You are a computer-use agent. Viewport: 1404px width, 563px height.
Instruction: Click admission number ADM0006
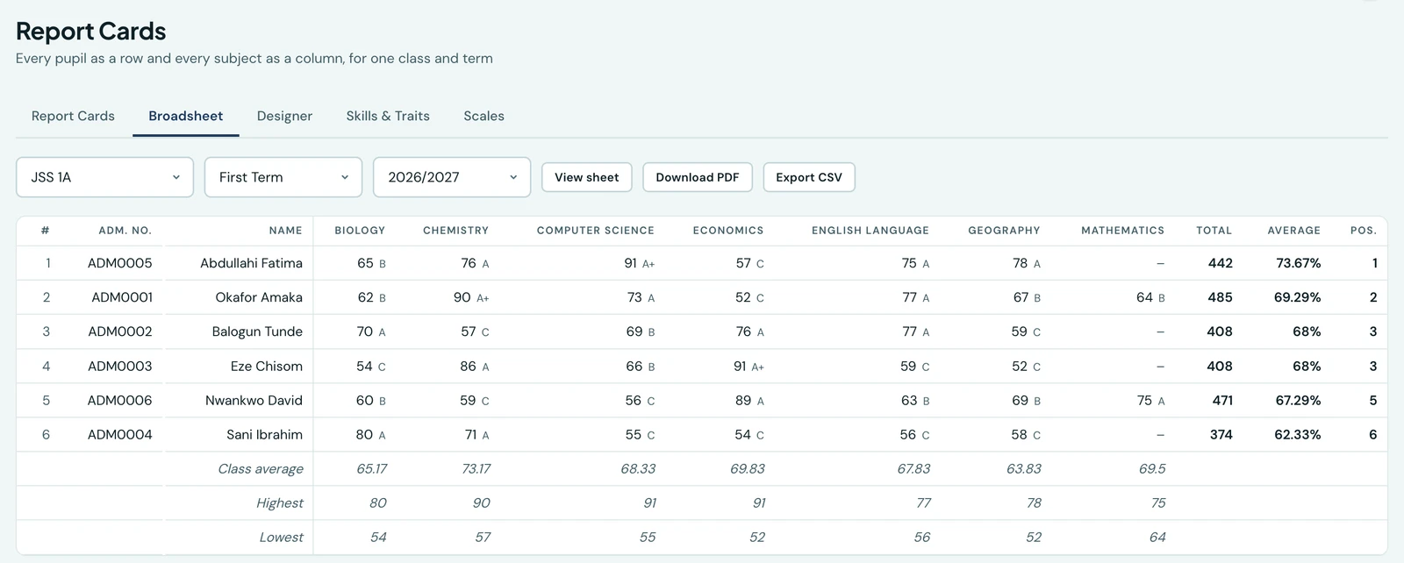click(120, 400)
